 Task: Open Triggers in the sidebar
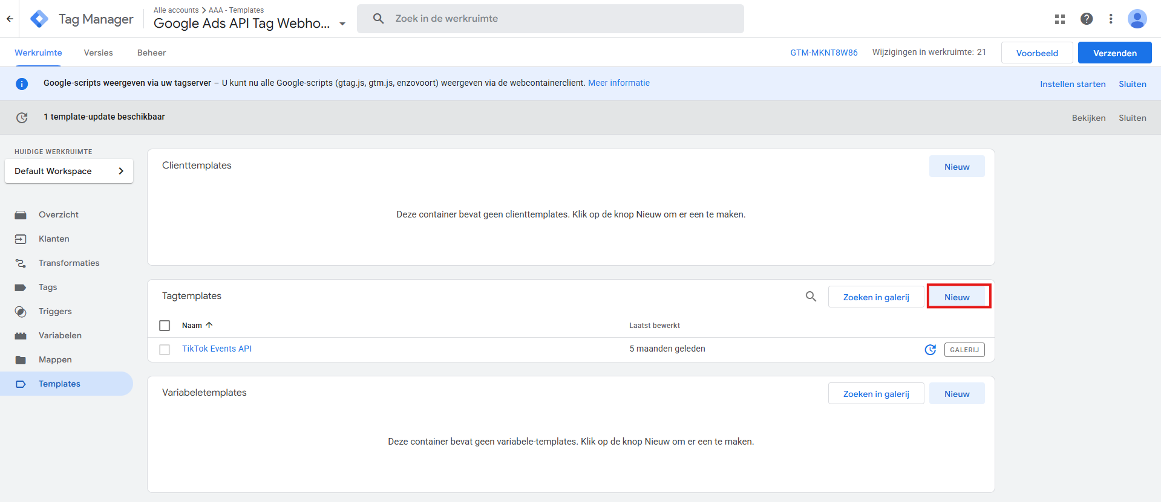[x=55, y=311]
